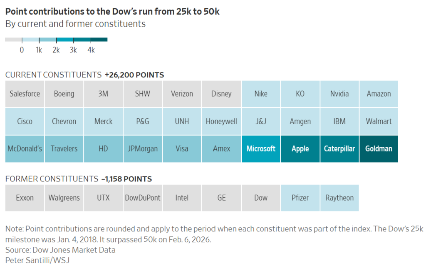Viewport: 426px width, 268px height.
Task: Click the Boeing tile
Action: [64, 94]
